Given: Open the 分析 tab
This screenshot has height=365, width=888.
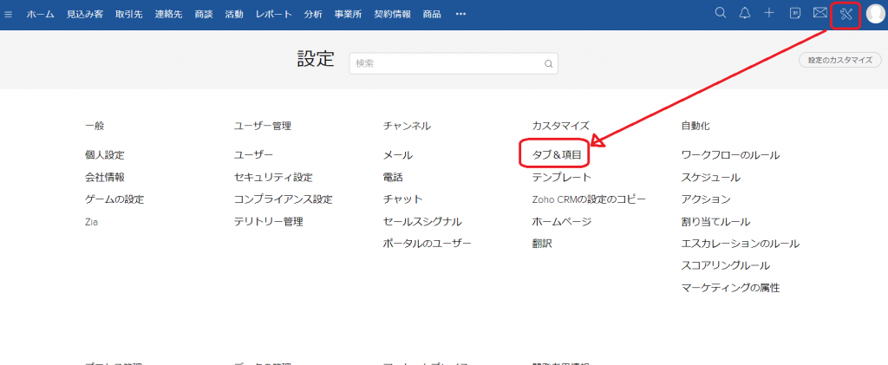Looking at the screenshot, I should [x=313, y=15].
